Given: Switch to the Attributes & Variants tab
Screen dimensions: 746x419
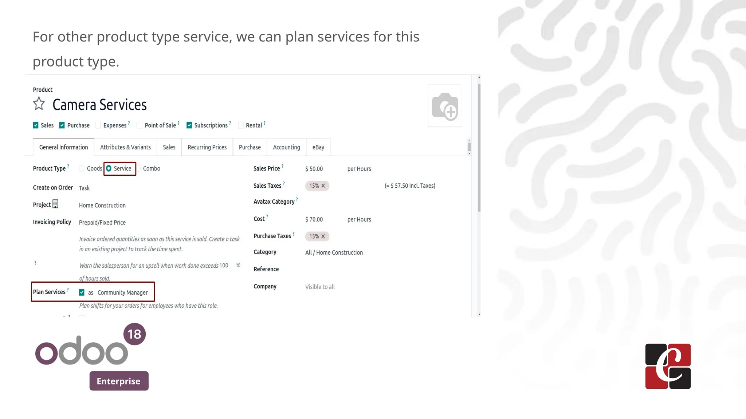Looking at the screenshot, I should tap(125, 147).
